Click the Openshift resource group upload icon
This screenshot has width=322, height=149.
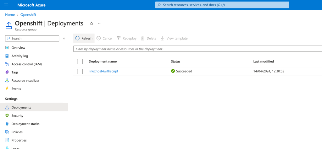[8, 26]
